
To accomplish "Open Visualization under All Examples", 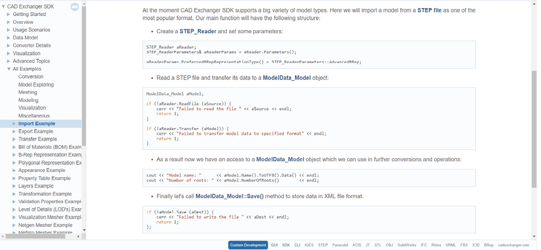I will tap(32, 108).
